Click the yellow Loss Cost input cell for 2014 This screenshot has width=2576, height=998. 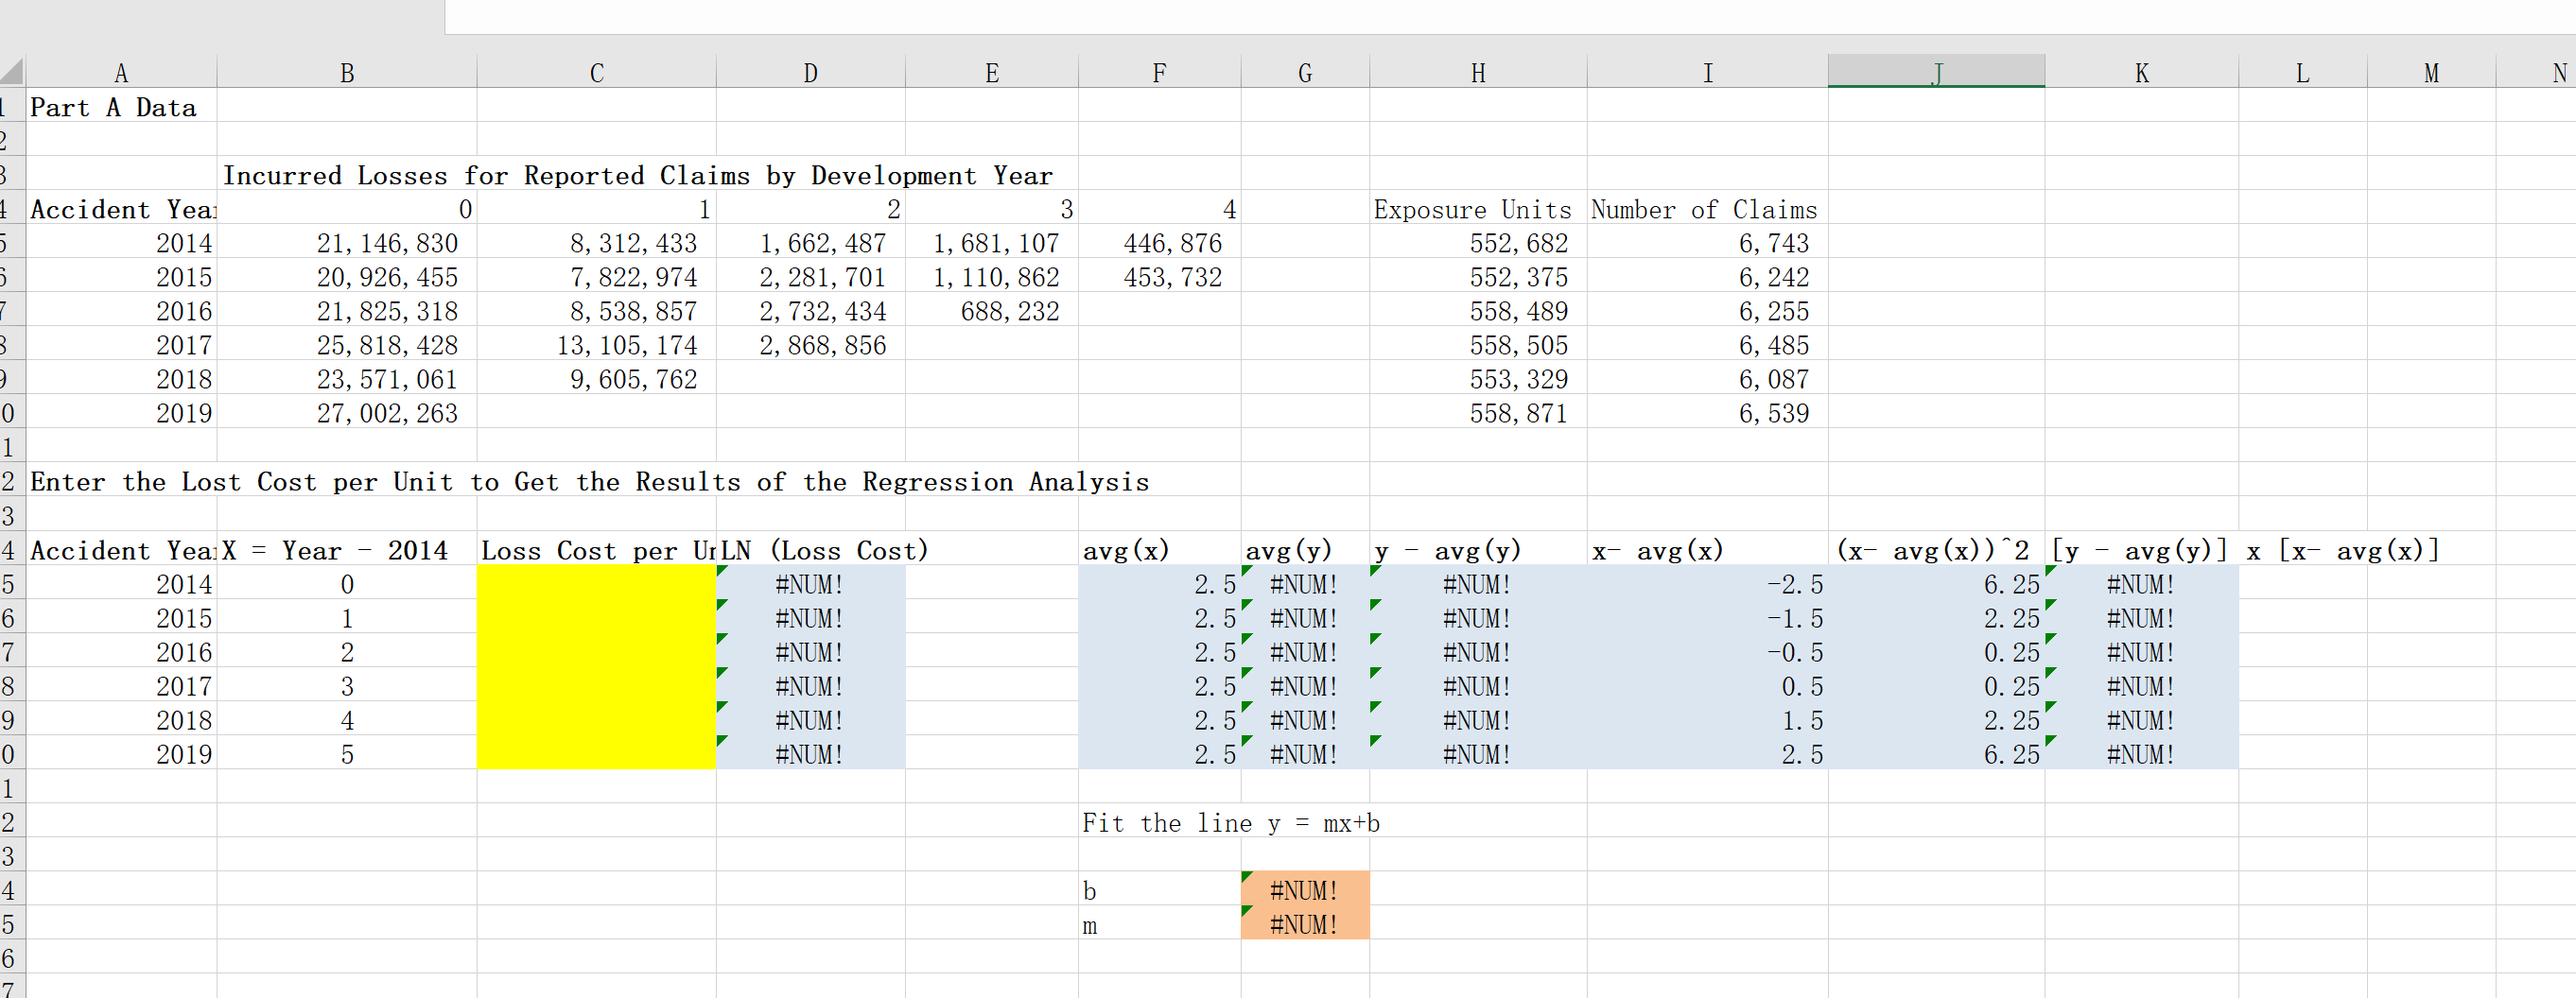coord(595,584)
